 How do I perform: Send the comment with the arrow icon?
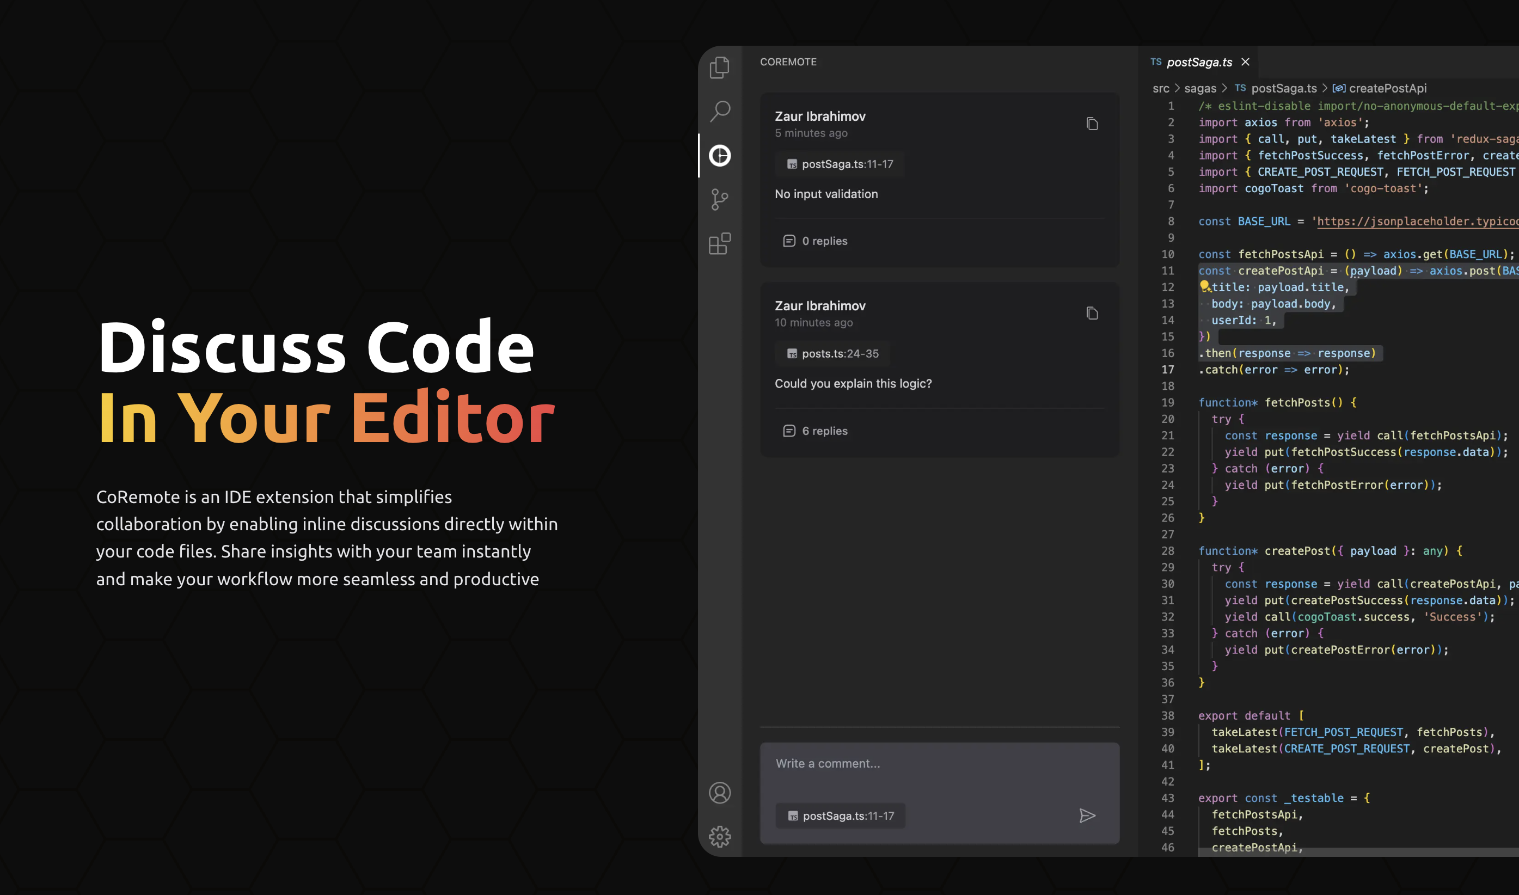click(1087, 816)
